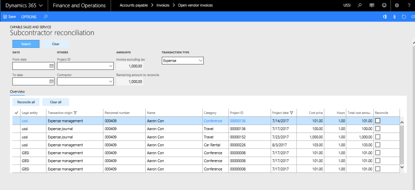Viewport: 415px width, 190px height.
Task: Expand the Transaction type Expense dropdown
Action: (200, 61)
